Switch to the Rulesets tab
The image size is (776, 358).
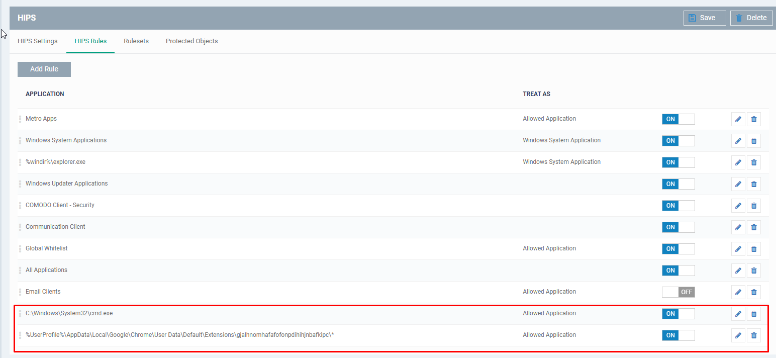(x=136, y=41)
